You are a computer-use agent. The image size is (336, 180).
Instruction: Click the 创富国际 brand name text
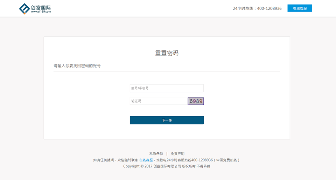41,7
